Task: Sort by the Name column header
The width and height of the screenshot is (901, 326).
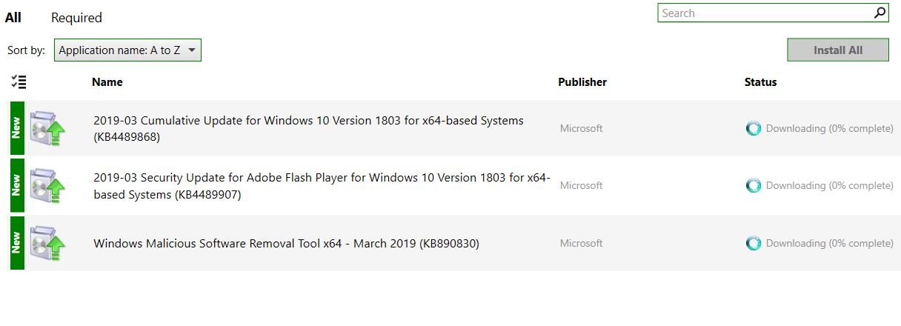Action: 107,82
